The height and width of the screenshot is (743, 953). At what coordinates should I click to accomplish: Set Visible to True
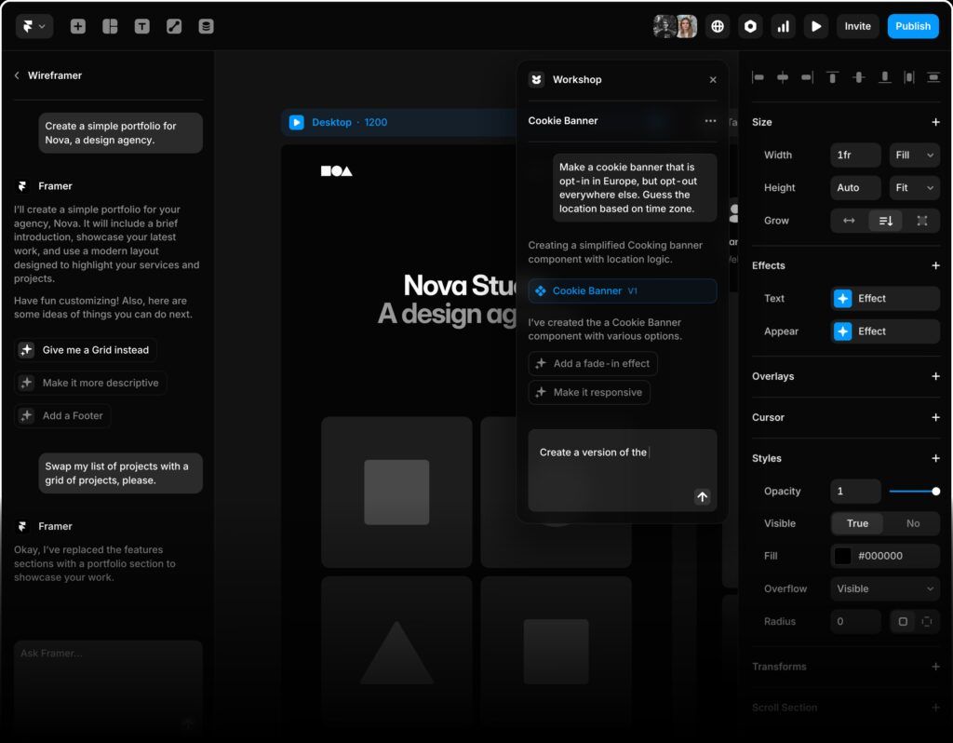pos(857,523)
